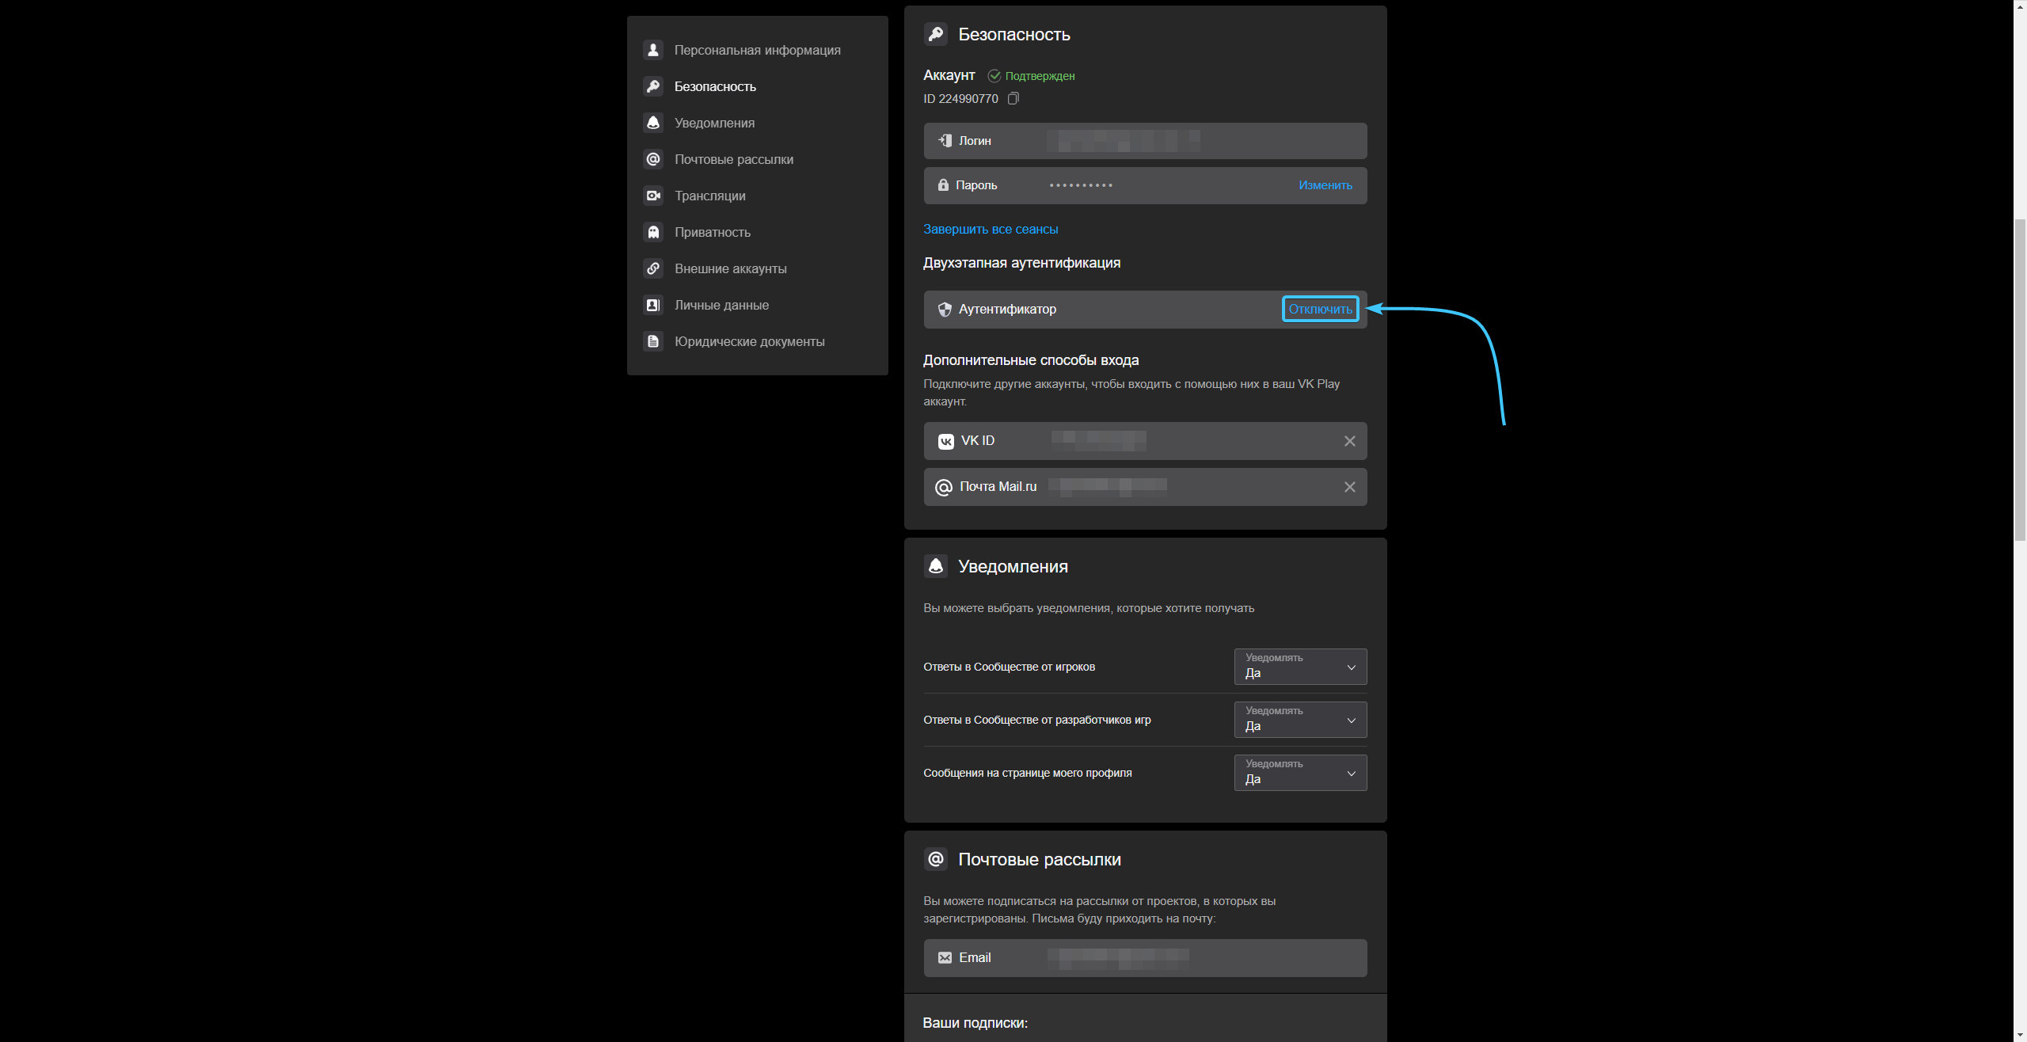Image resolution: width=2027 pixels, height=1042 pixels.
Task: Click the camera icon beside Трансляции
Action: click(653, 196)
